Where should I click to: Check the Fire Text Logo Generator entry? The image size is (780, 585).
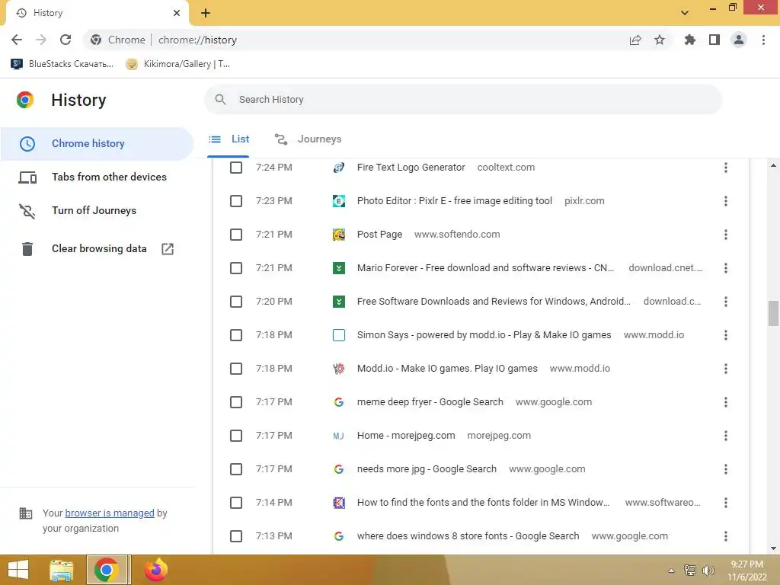point(236,168)
